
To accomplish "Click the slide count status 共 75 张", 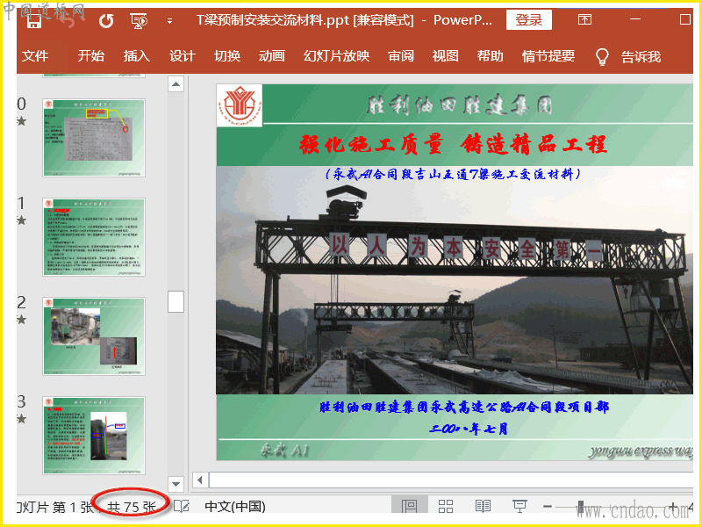I will pyautogui.click(x=131, y=508).
